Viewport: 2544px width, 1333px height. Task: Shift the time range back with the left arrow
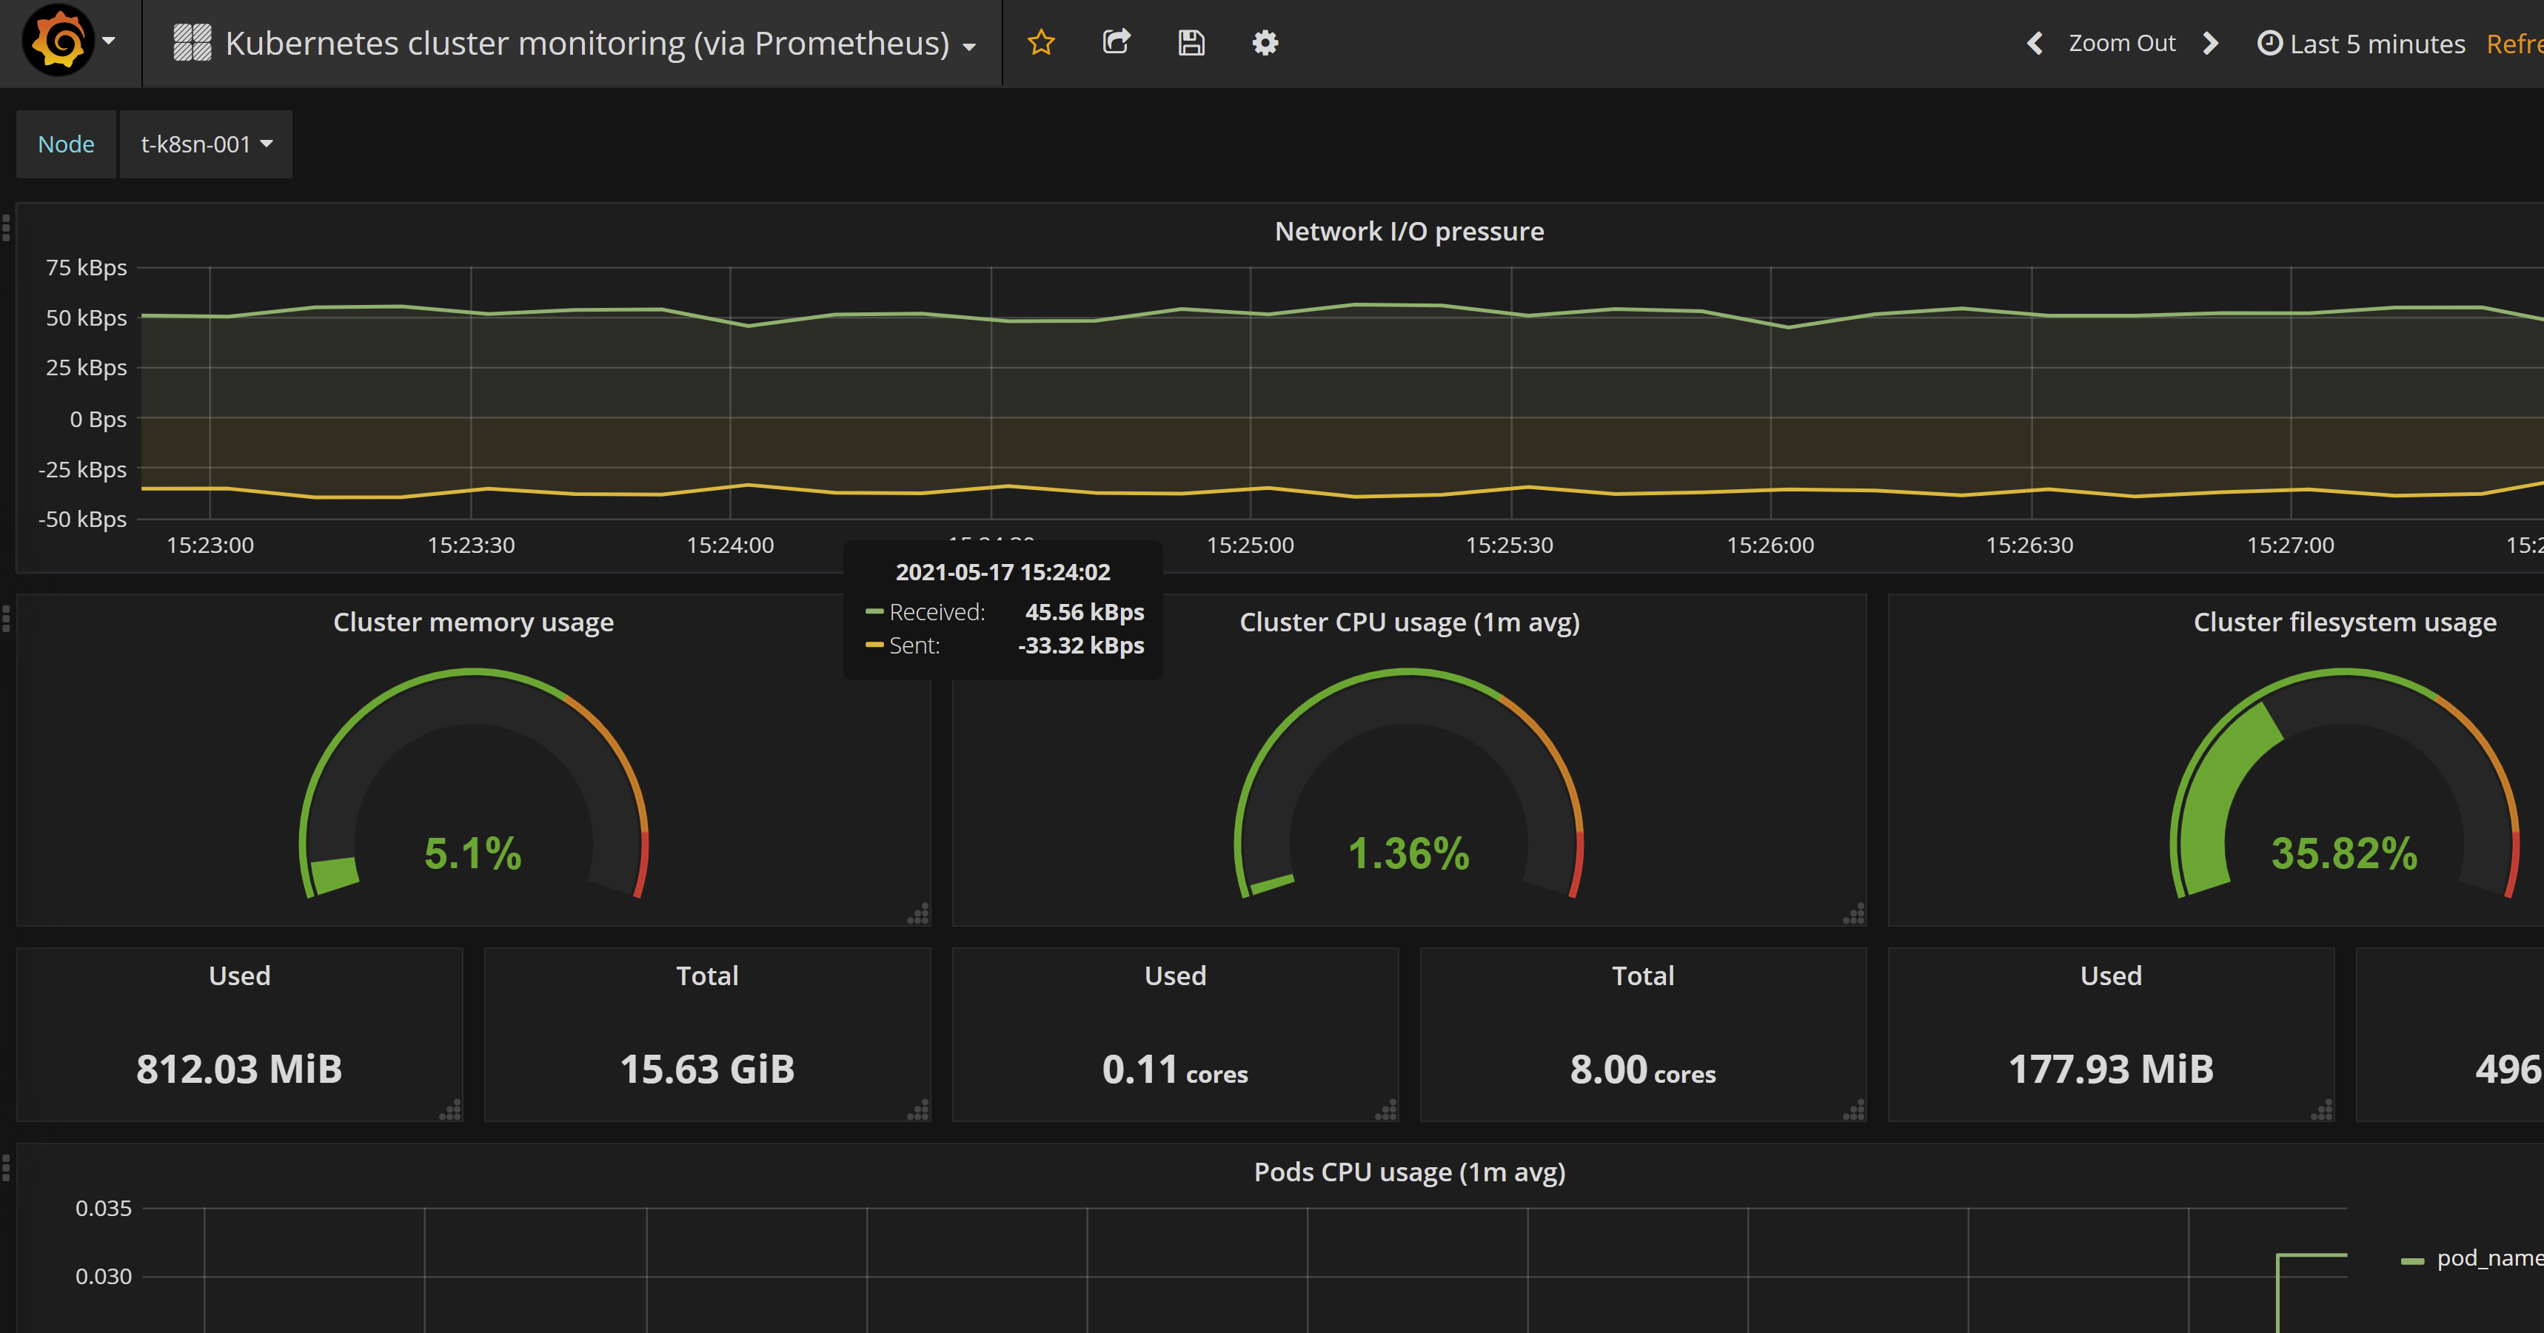coord(2035,44)
